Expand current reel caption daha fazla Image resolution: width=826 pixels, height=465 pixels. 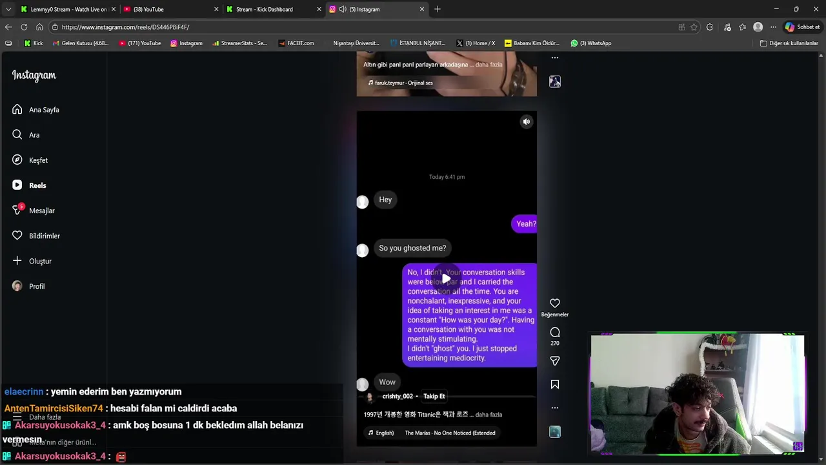489,415
